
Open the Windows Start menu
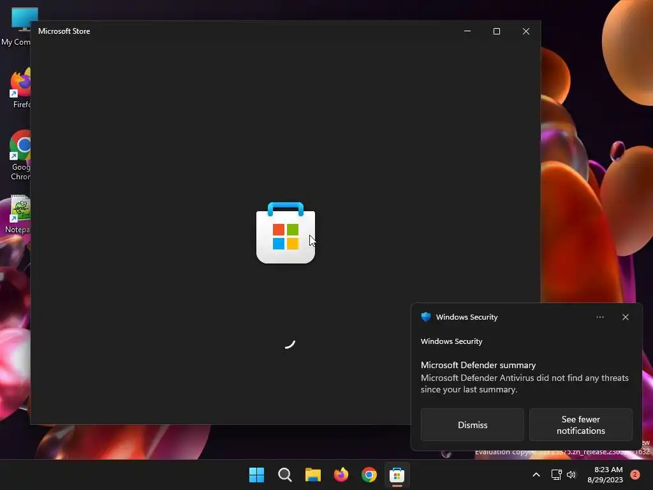click(256, 475)
